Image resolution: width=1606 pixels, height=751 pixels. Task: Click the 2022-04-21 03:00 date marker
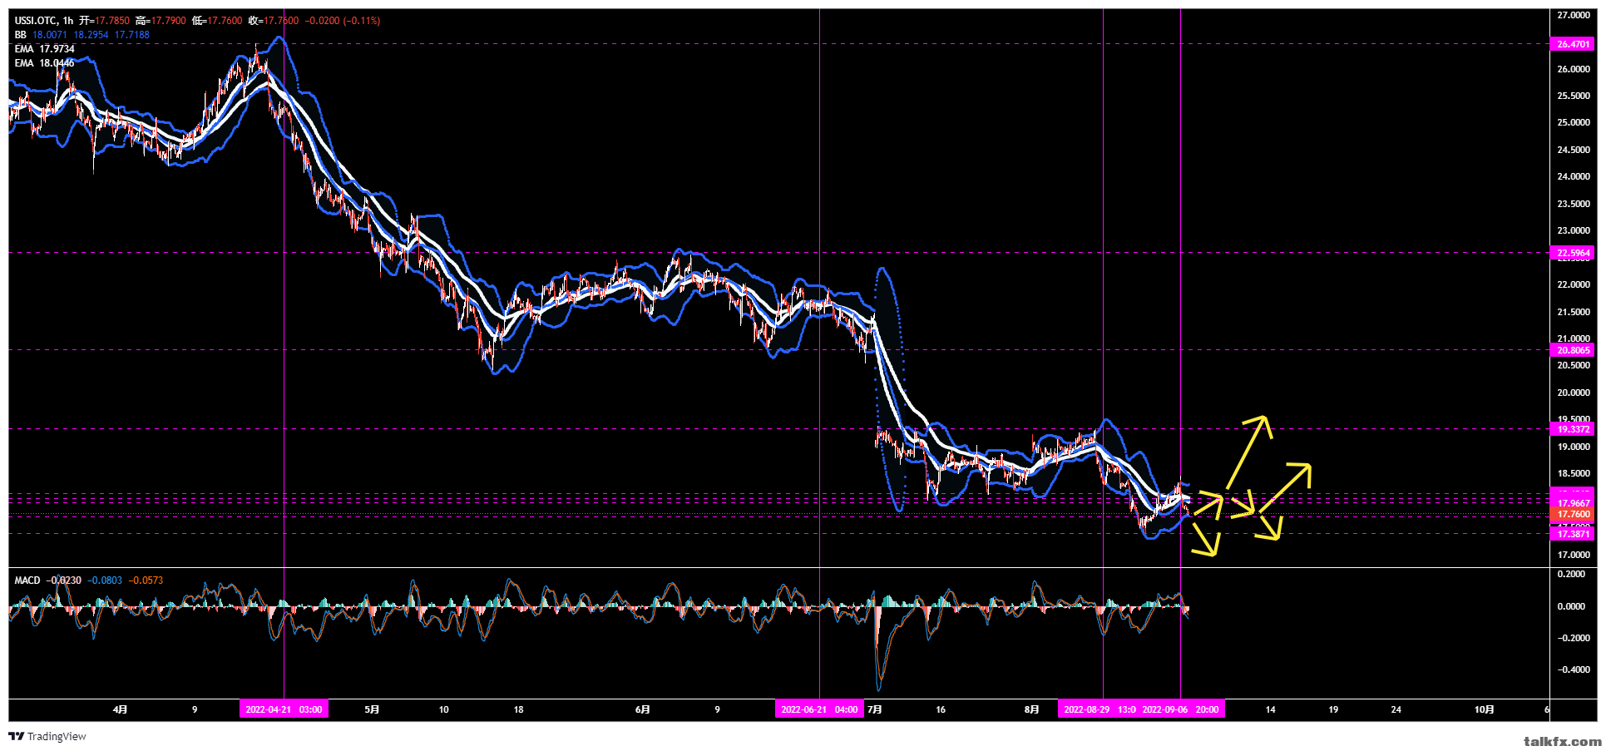284,709
